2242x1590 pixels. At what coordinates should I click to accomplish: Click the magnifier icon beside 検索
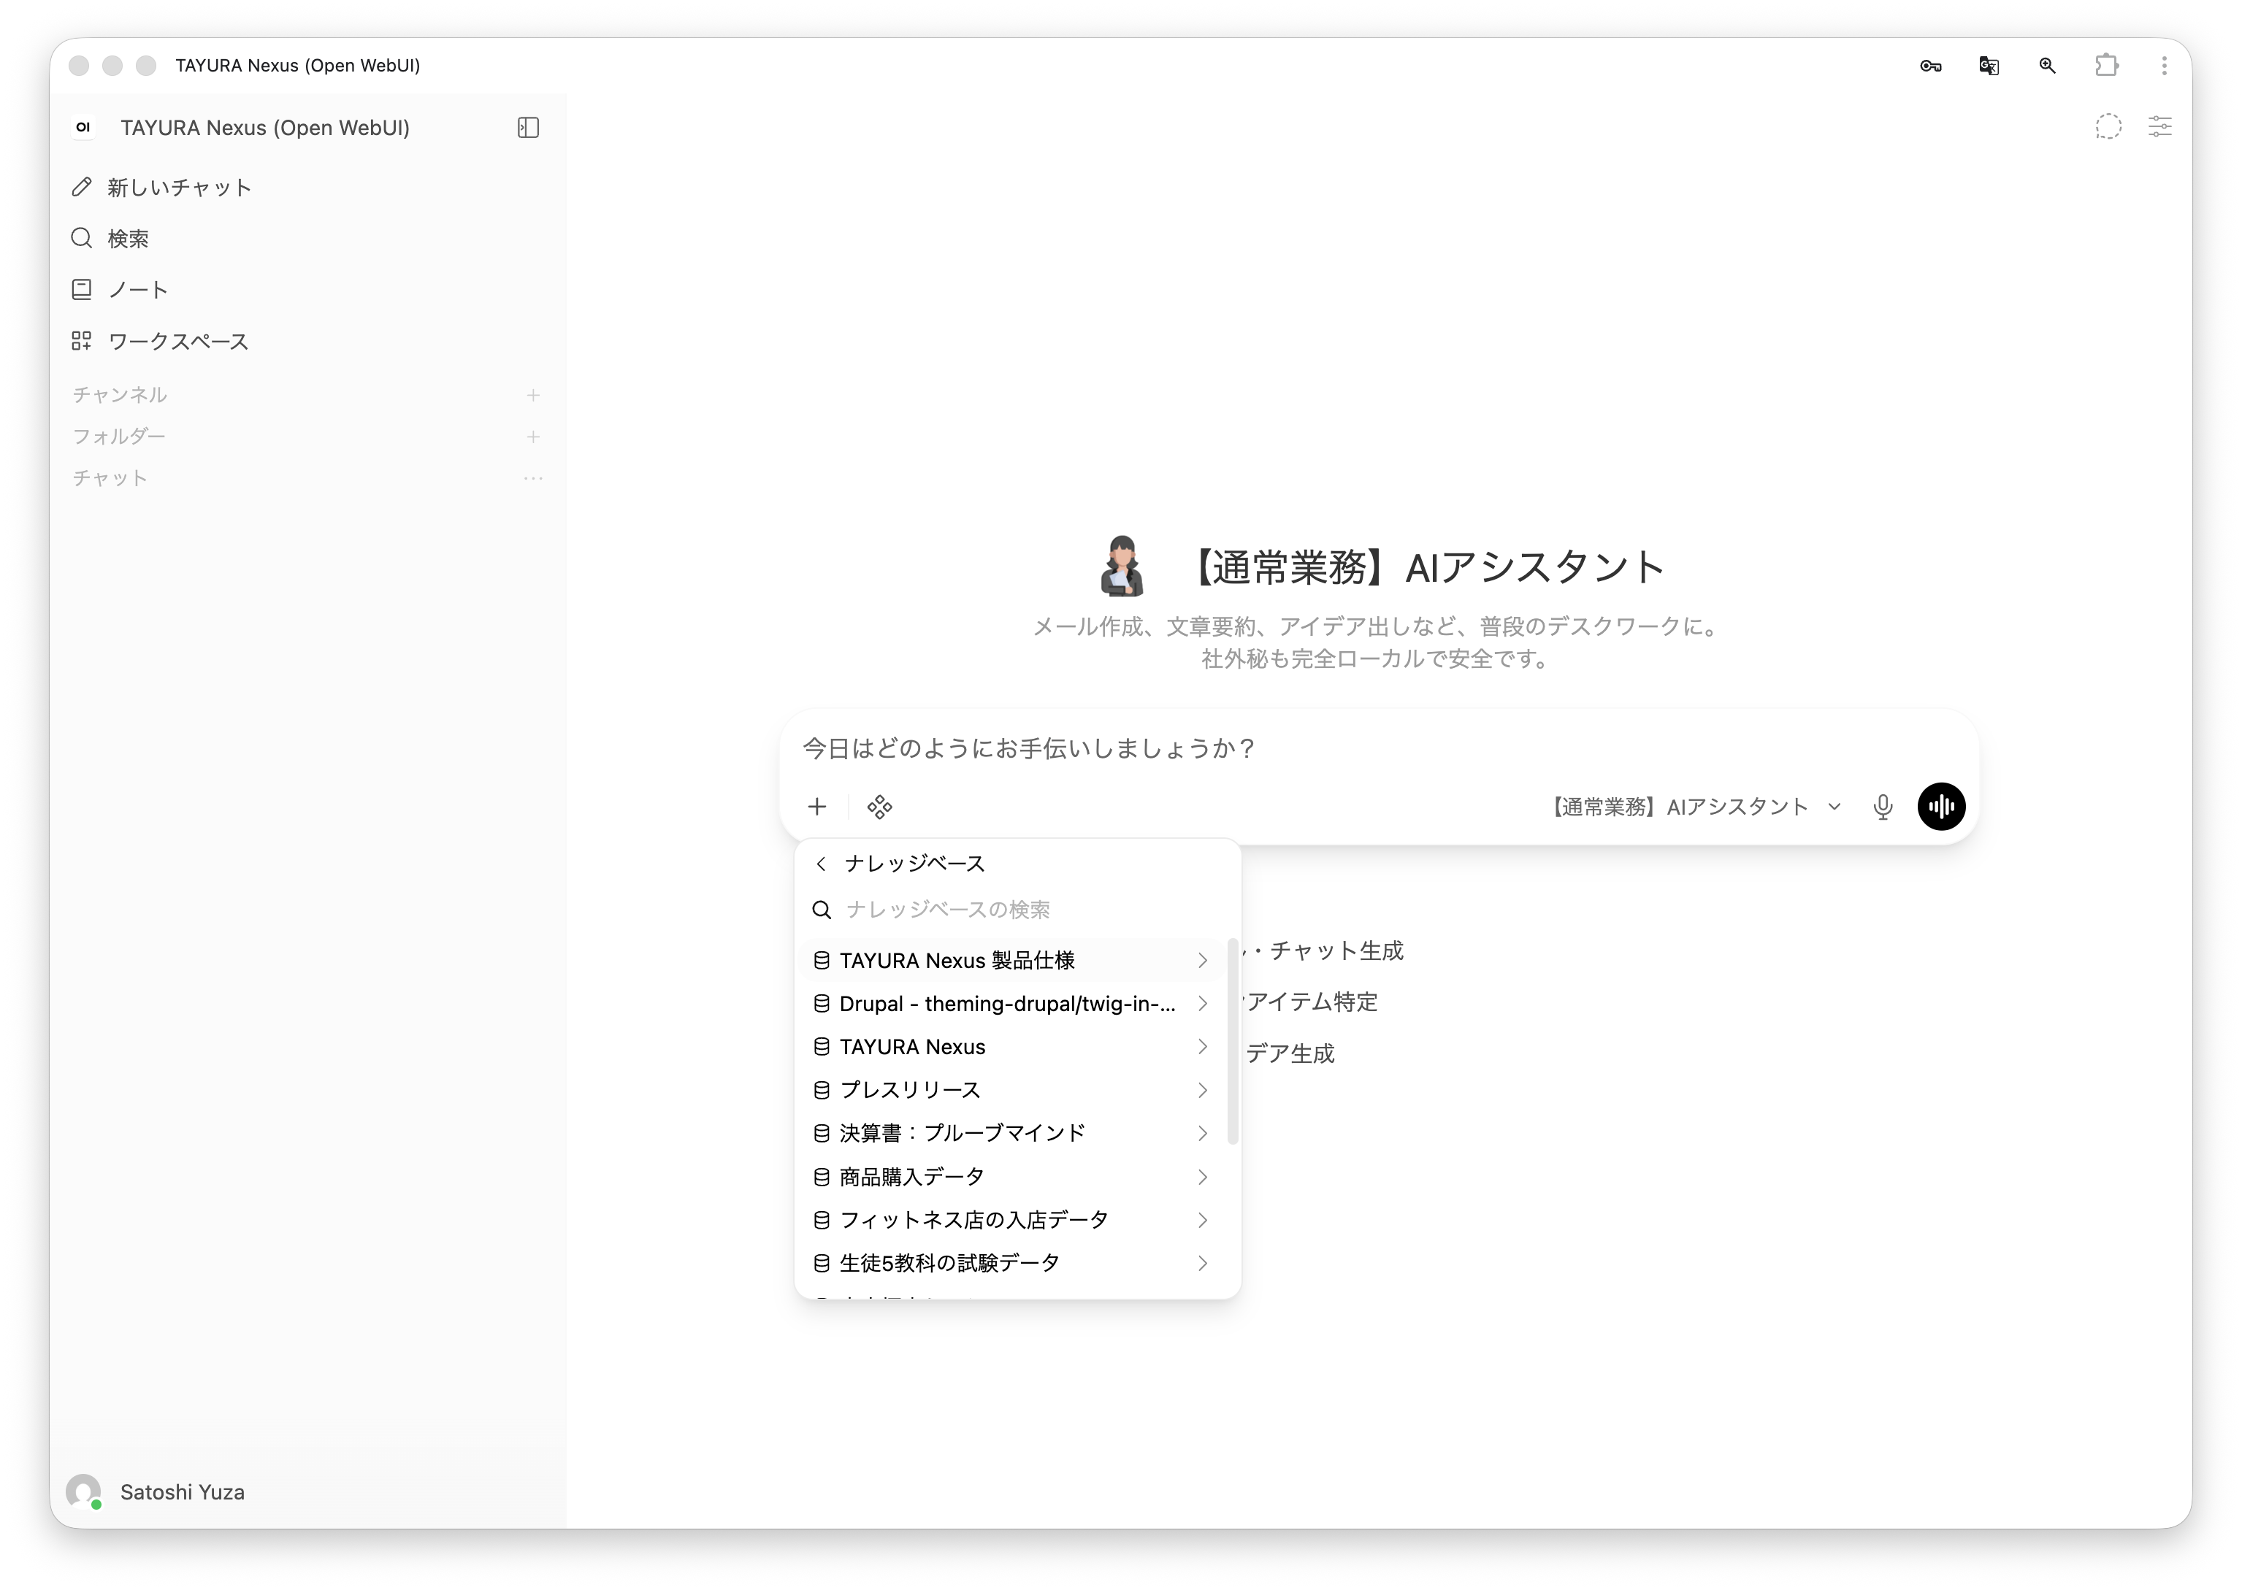coord(81,238)
